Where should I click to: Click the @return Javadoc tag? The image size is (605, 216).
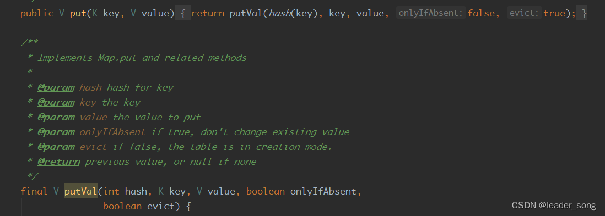pyautogui.click(x=58, y=162)
